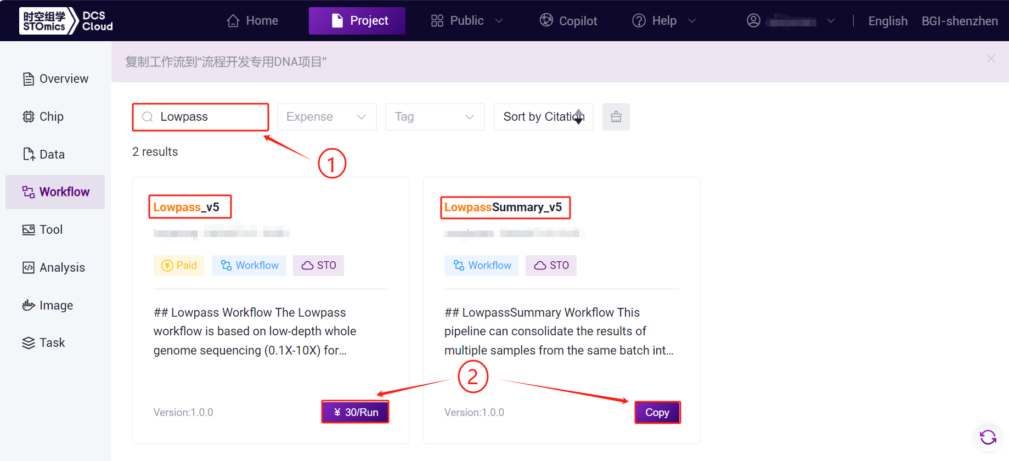Toggle the Sort by Citation order
This screenshot has width=1009, height=461.
coord(578,117)
